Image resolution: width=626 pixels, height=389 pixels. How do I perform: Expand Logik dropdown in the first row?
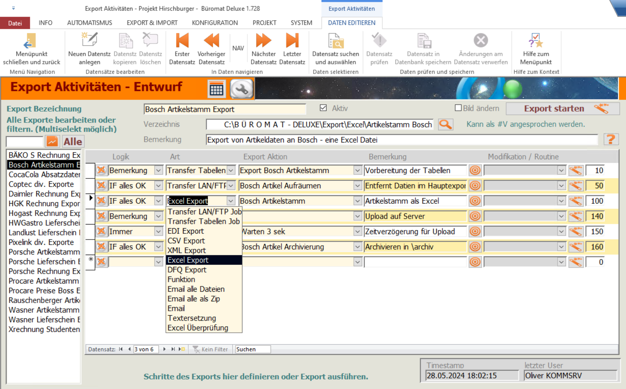[x=159, y=171]
